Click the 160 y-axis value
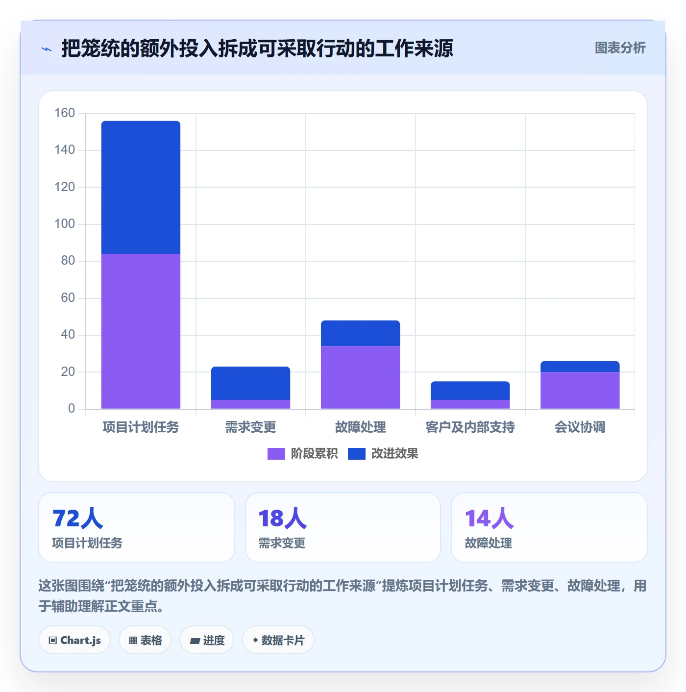 65,113
